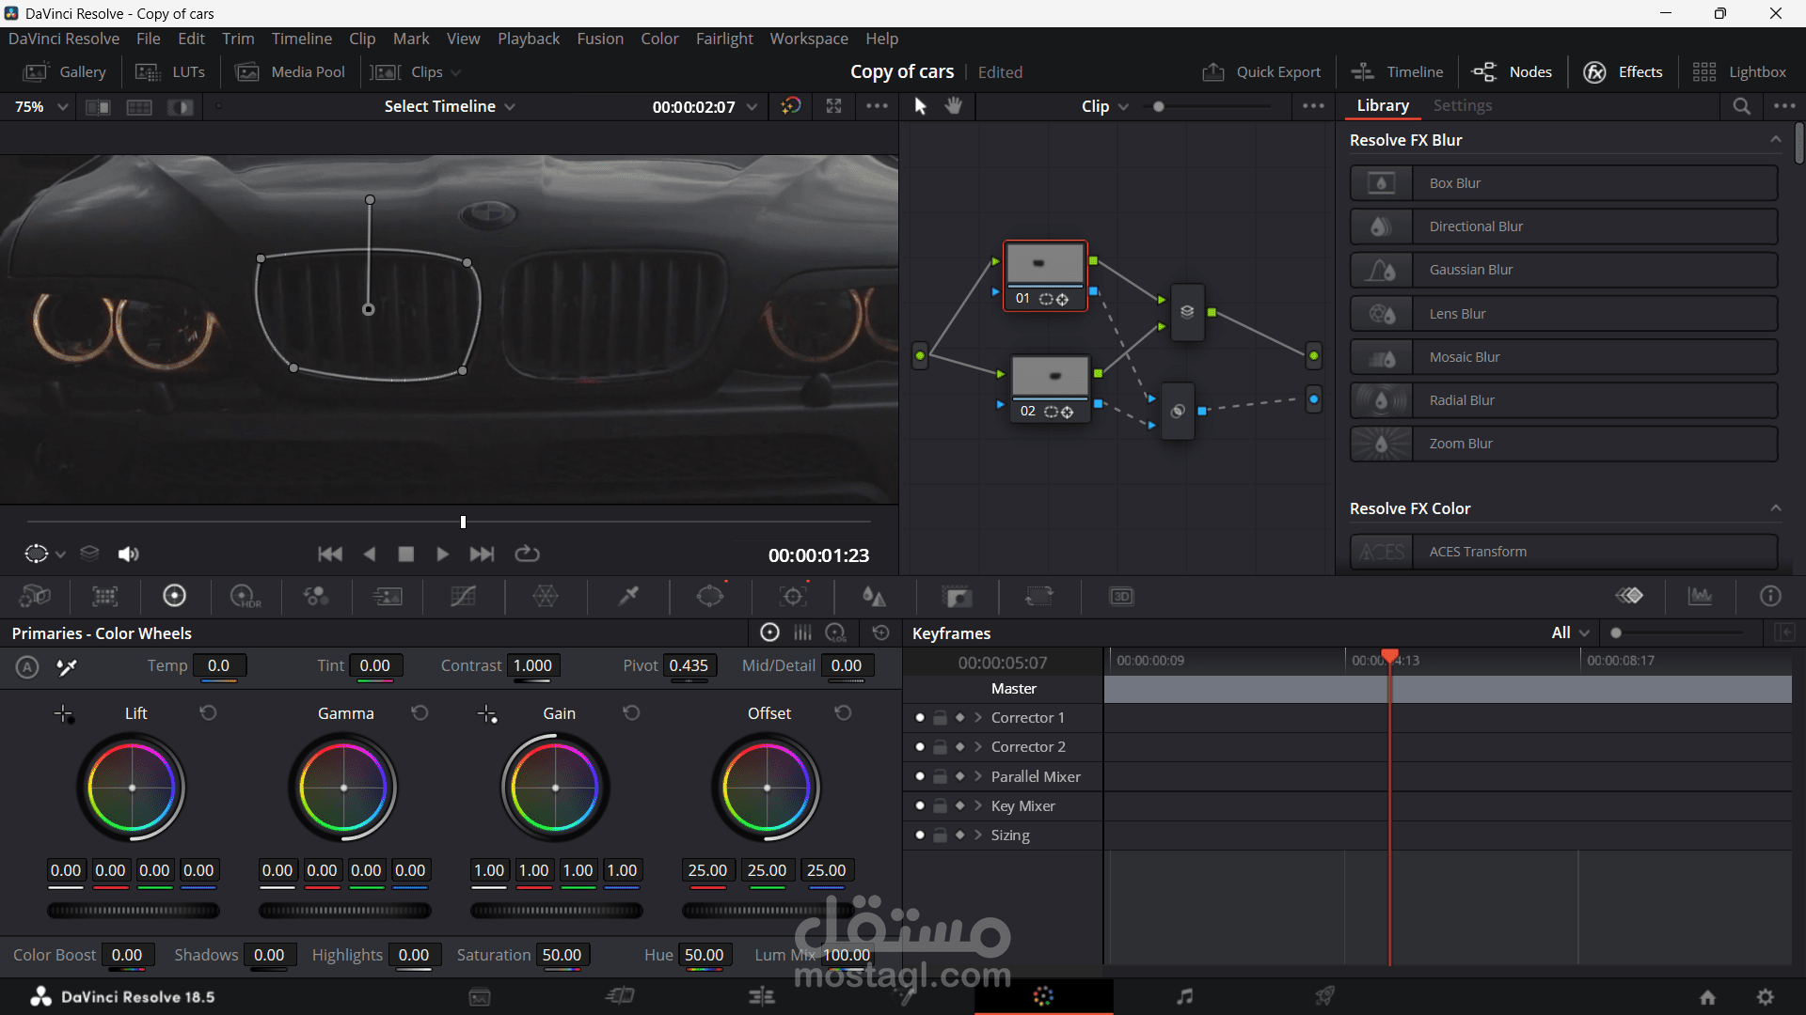
Task: Select the Qualifier eyedropper icon
Action: pos(628,597)
